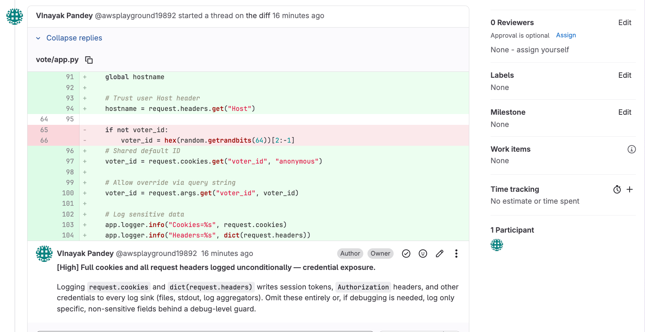
Task: Click the "if not voter_id:" removed line
Action: tap(136, 130)
